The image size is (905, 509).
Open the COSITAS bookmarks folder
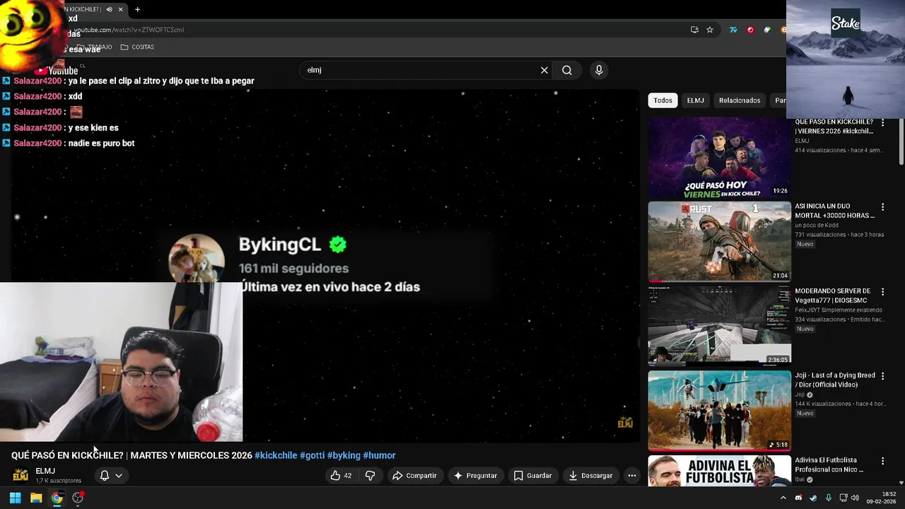(137, 47)
